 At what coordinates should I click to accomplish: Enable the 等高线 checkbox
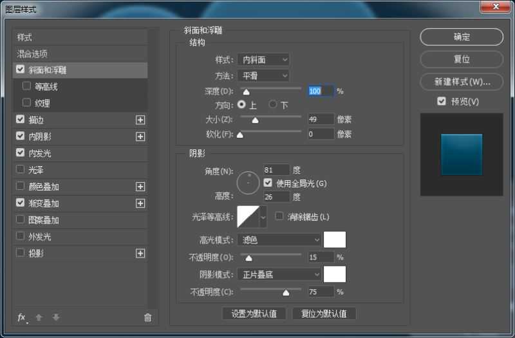(26, 86)
